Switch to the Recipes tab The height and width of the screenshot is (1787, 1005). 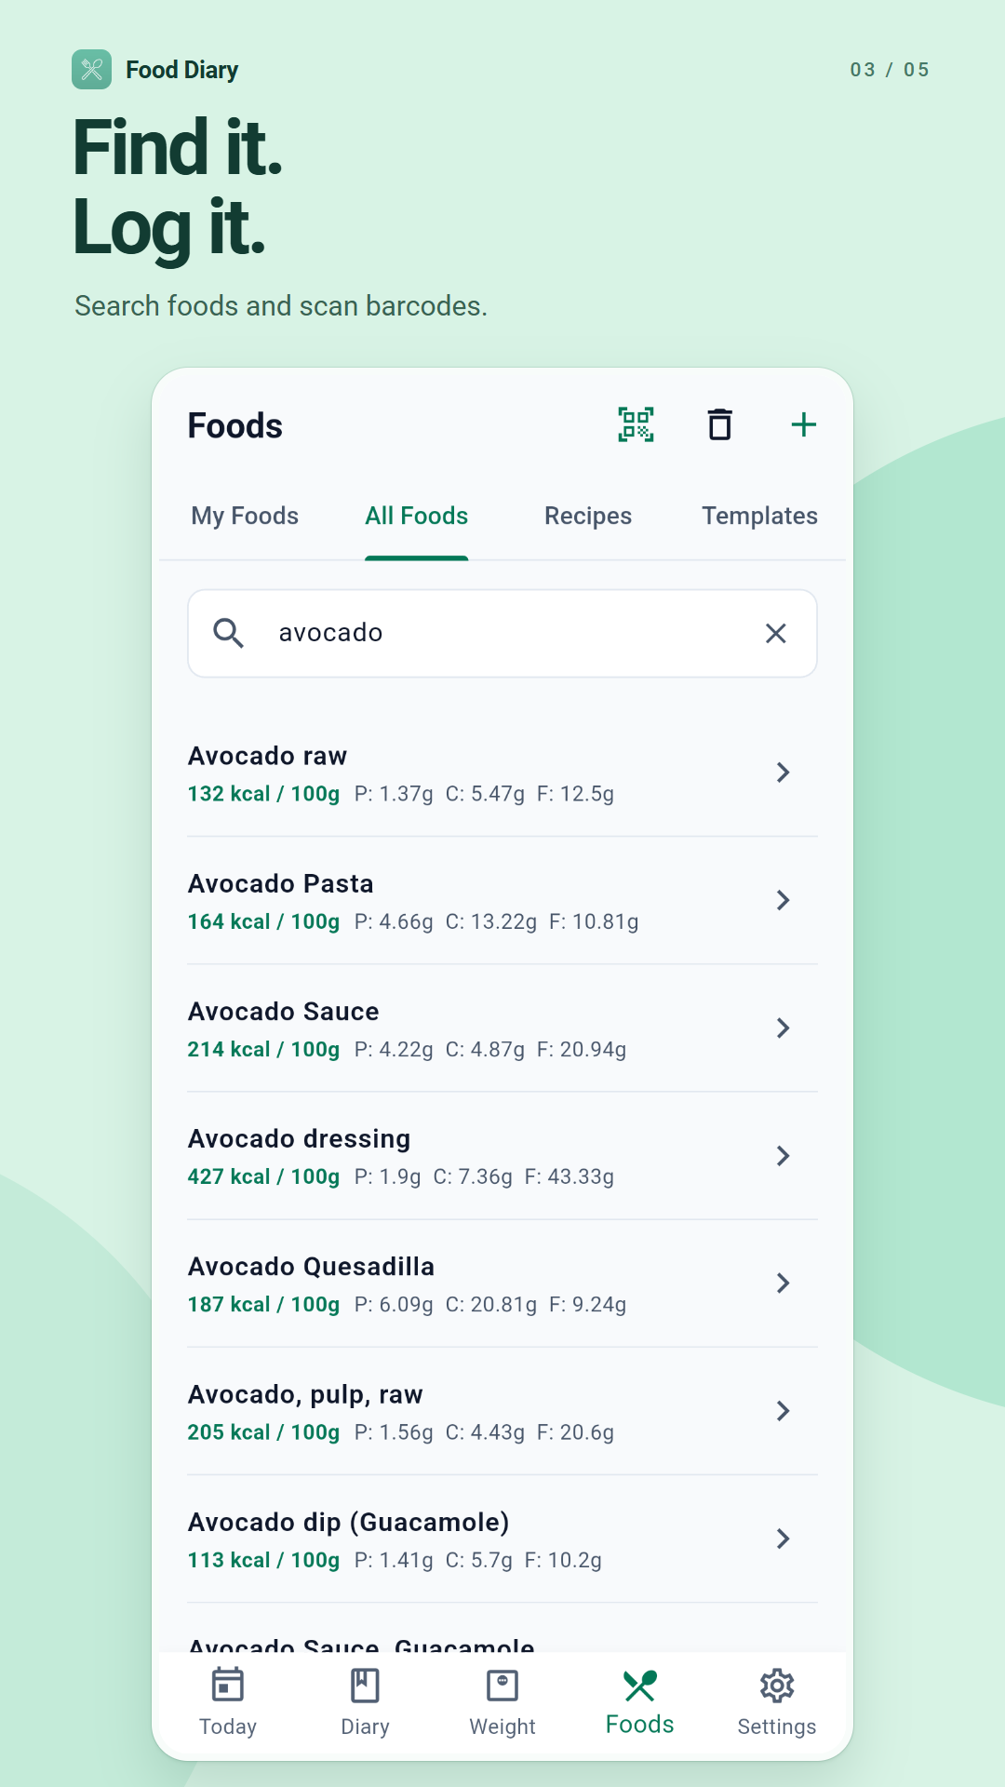pos(588,517)
